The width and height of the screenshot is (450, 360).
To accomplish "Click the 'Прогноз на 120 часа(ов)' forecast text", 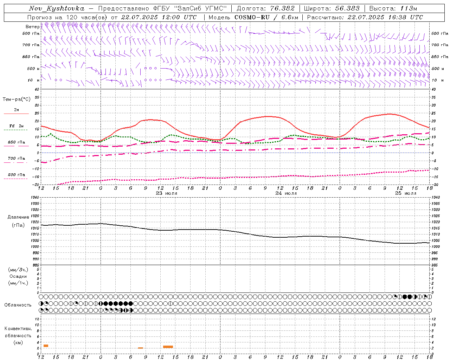I will coord(67,17).
